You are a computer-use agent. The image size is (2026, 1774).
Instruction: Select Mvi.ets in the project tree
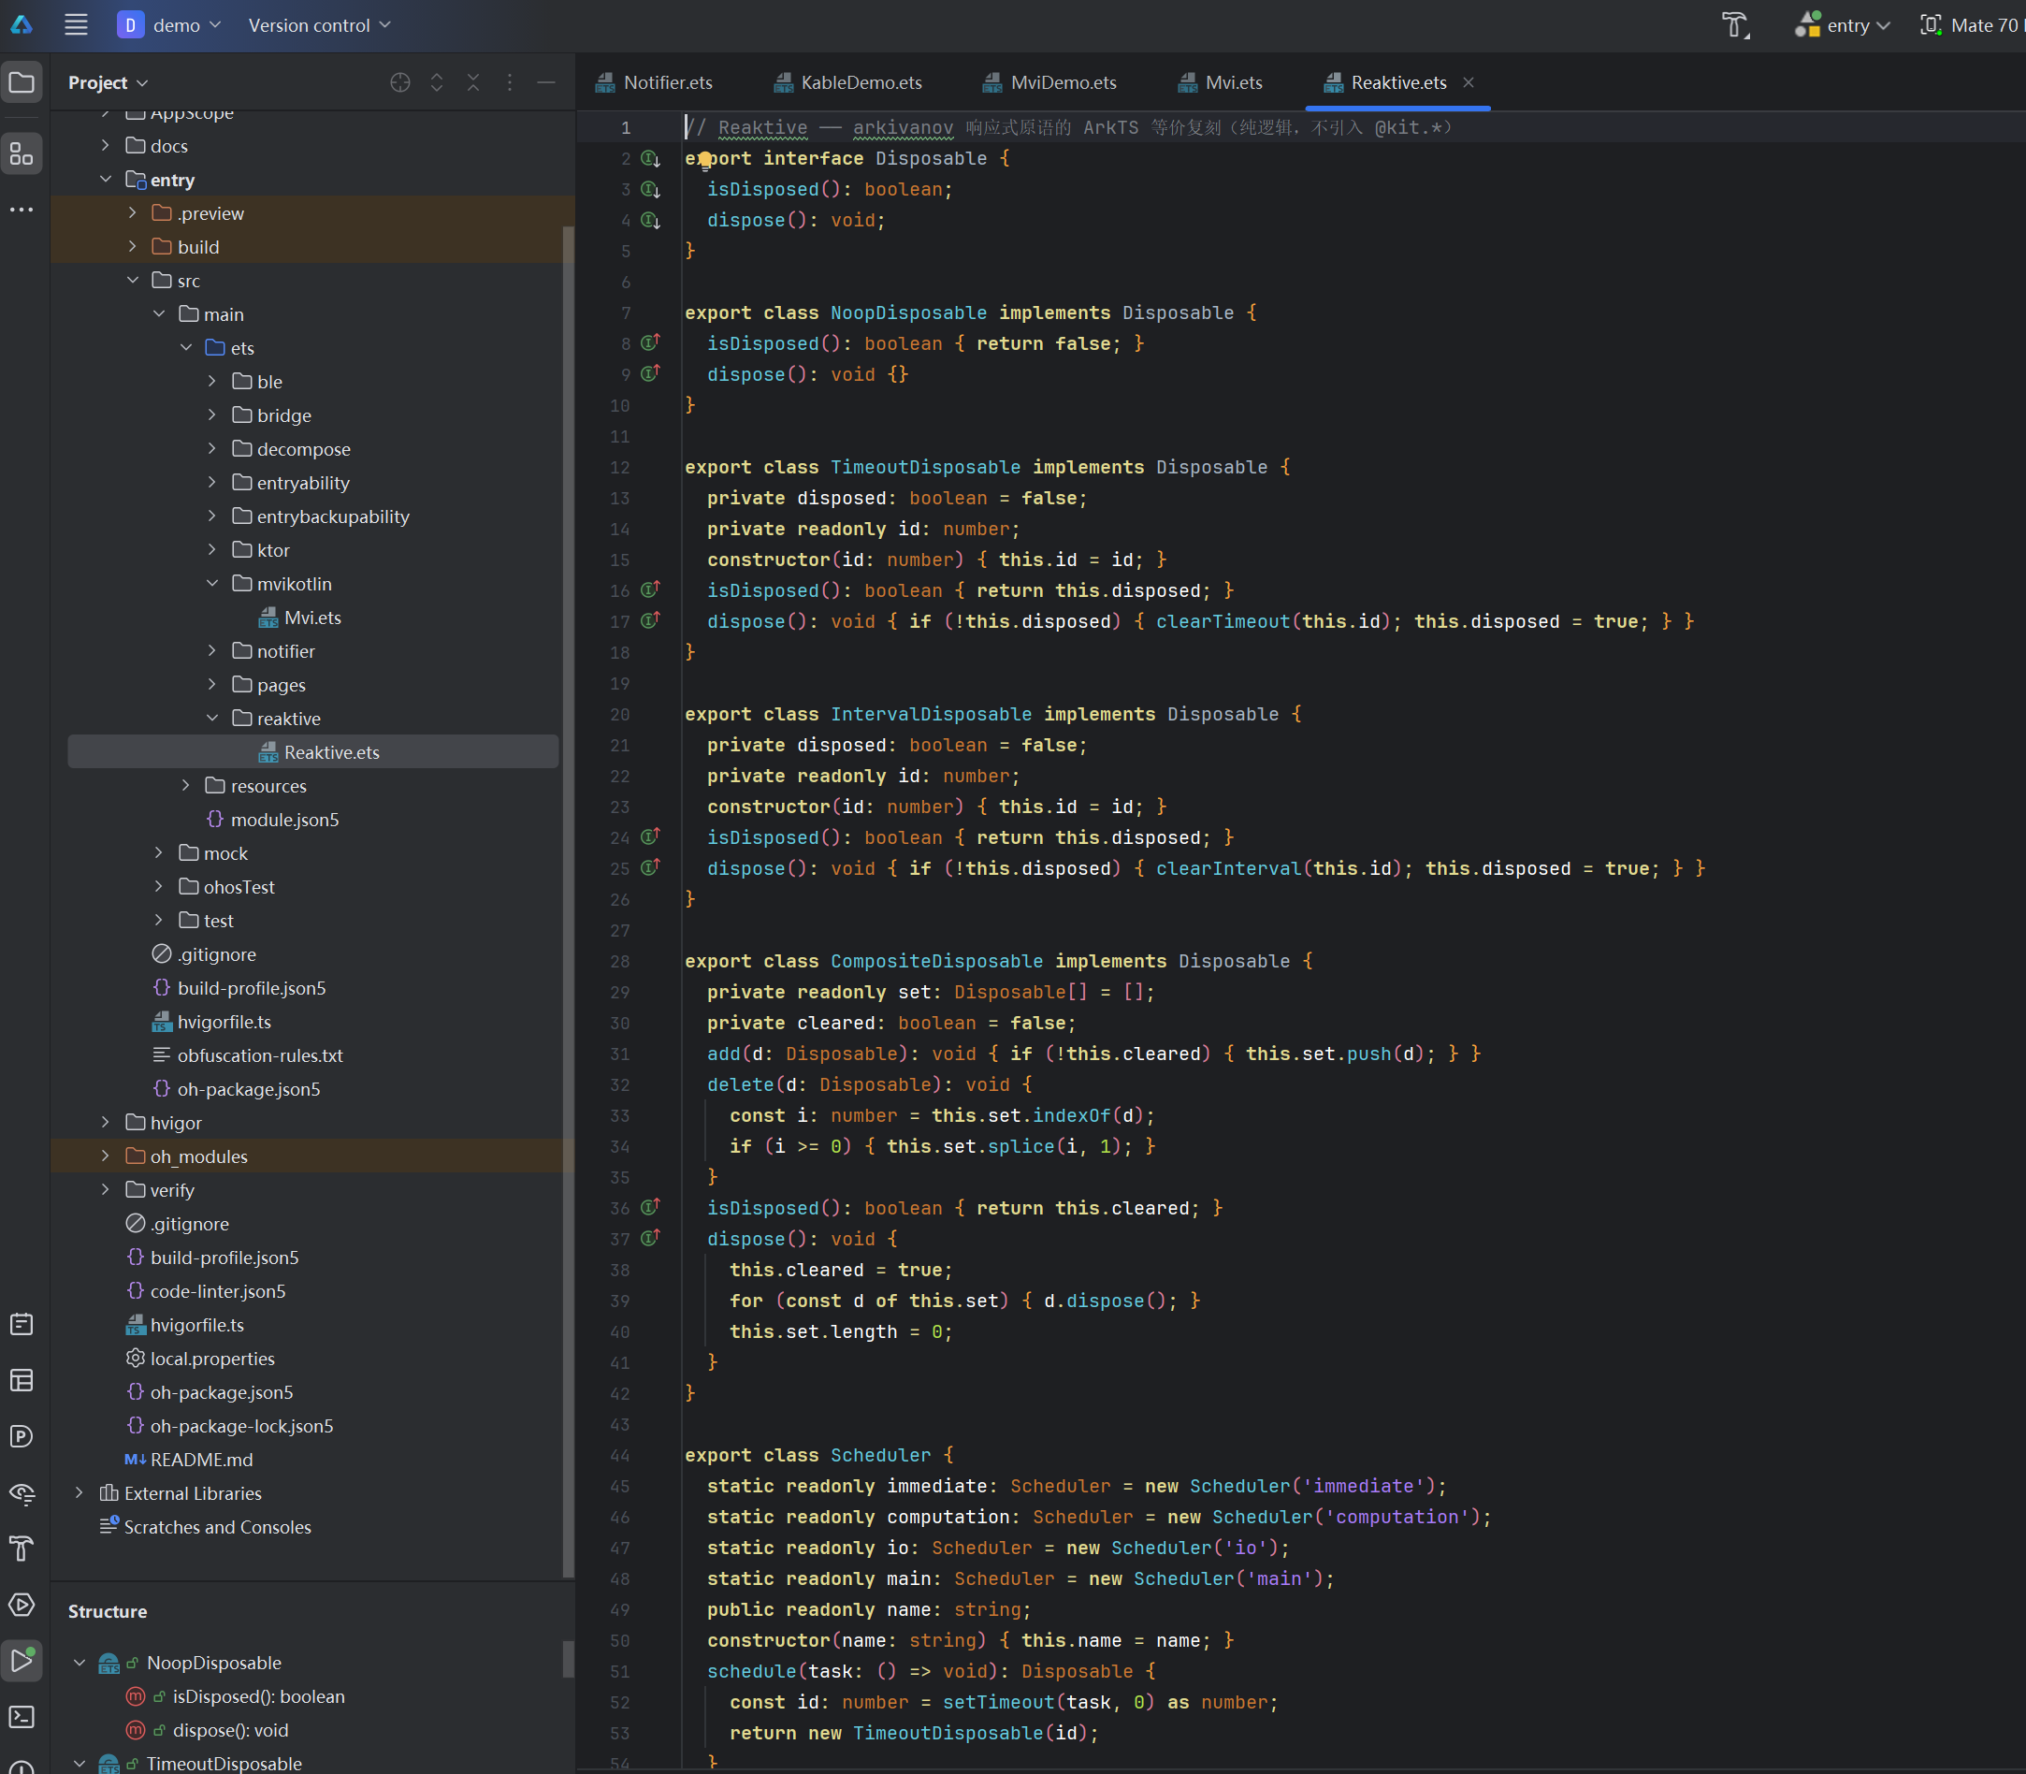tap(312, 617)
